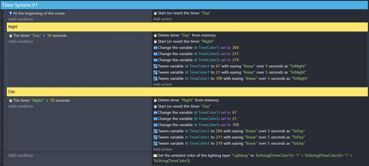
Task: Click 'Add action' below the ToNight tween actions
Action: pyautogui.click(x=163, y=84)
